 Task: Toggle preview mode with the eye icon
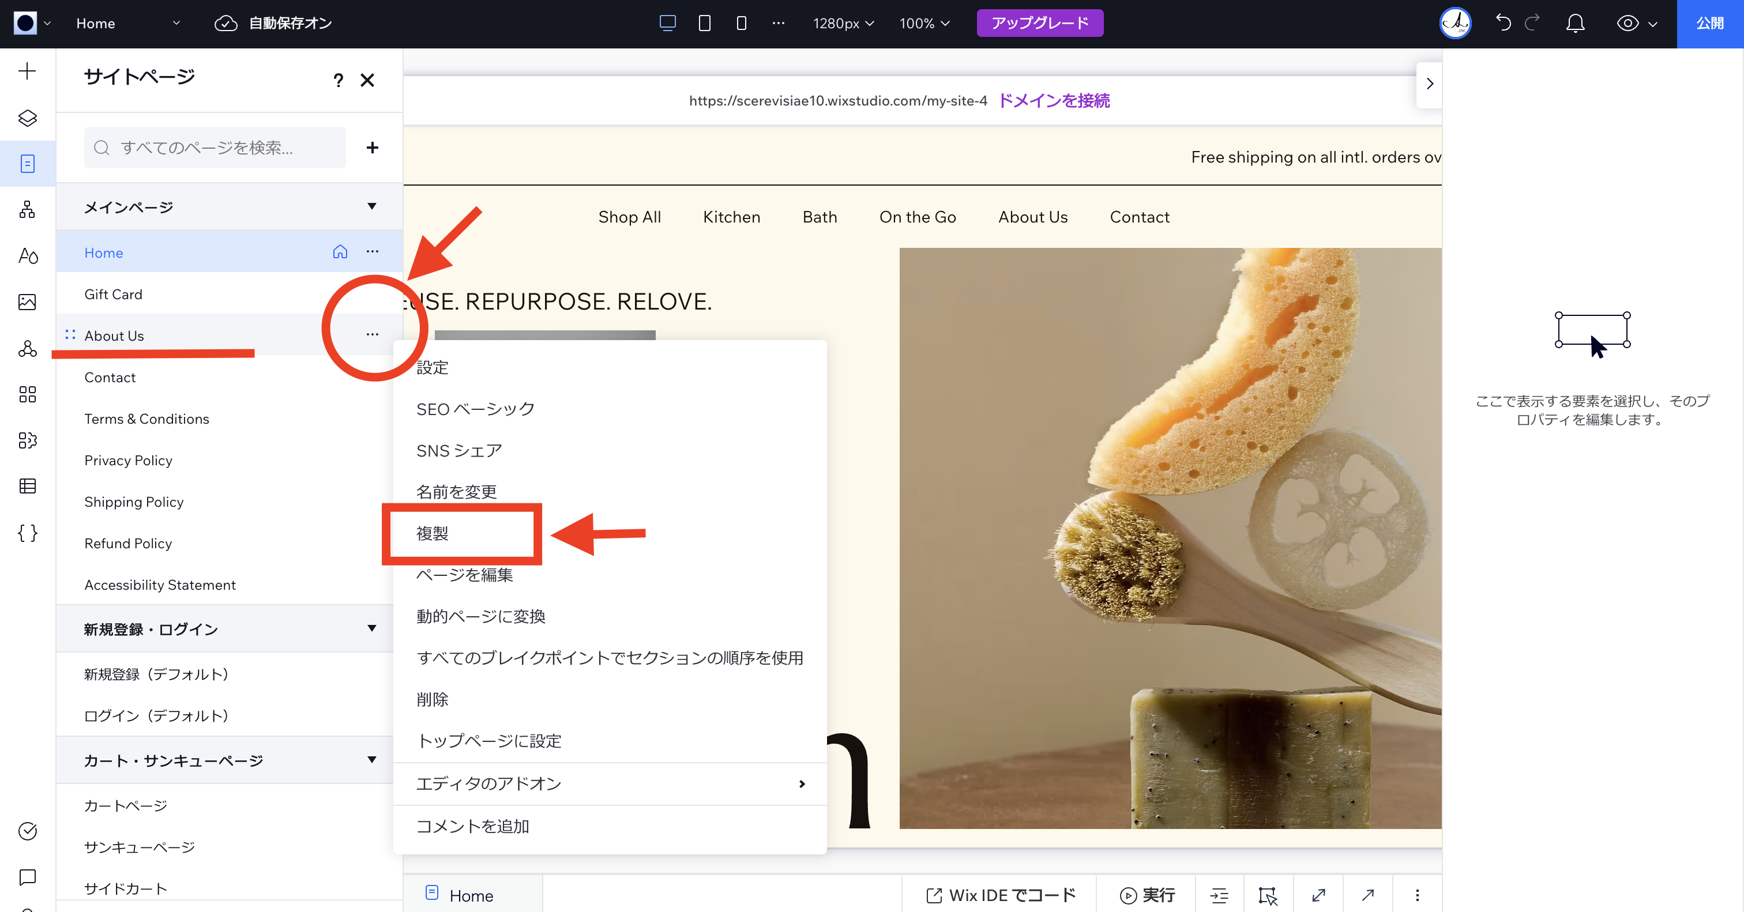point(1628,23)
